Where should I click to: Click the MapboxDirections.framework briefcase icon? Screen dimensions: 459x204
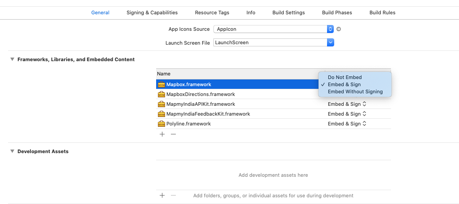(x=161, y=94)
